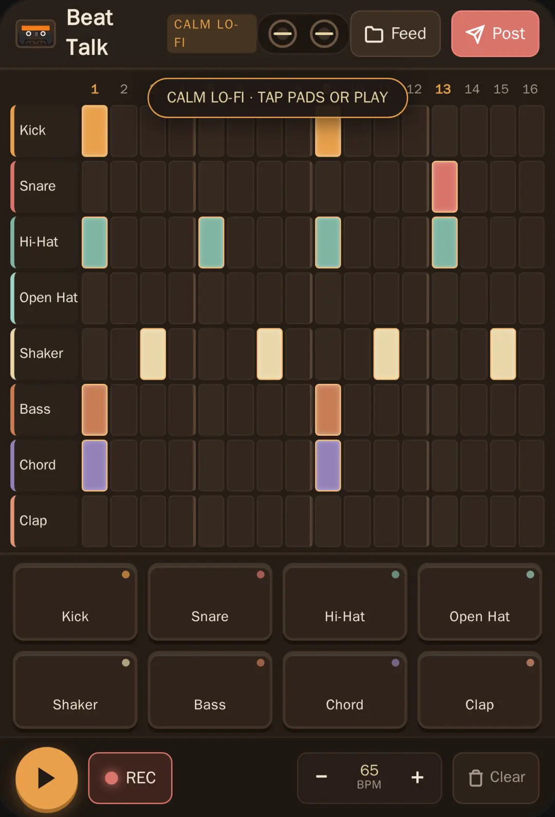Dismiss the 'TAP PADS OR PLAY' toast
555x817 pixels.
click(x=277, y=98)
